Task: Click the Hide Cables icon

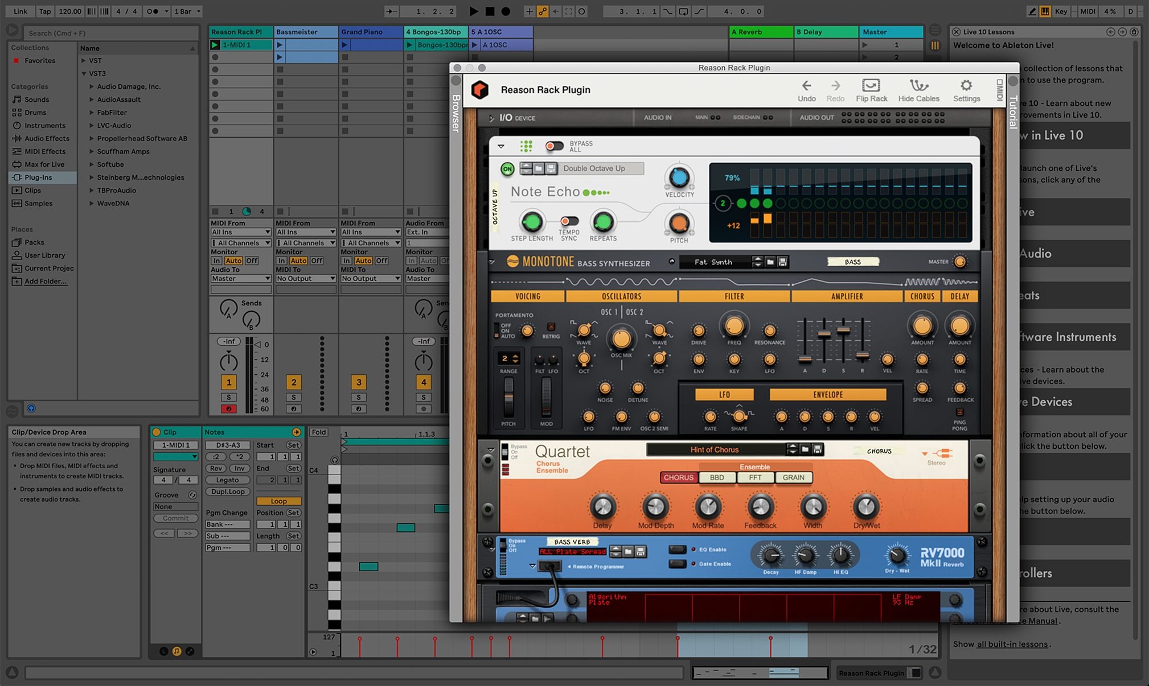Action: tap(918, 85)
